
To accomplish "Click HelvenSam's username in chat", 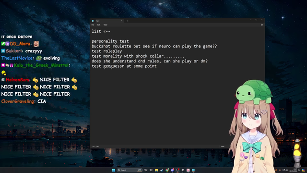I will coord(17,80).
